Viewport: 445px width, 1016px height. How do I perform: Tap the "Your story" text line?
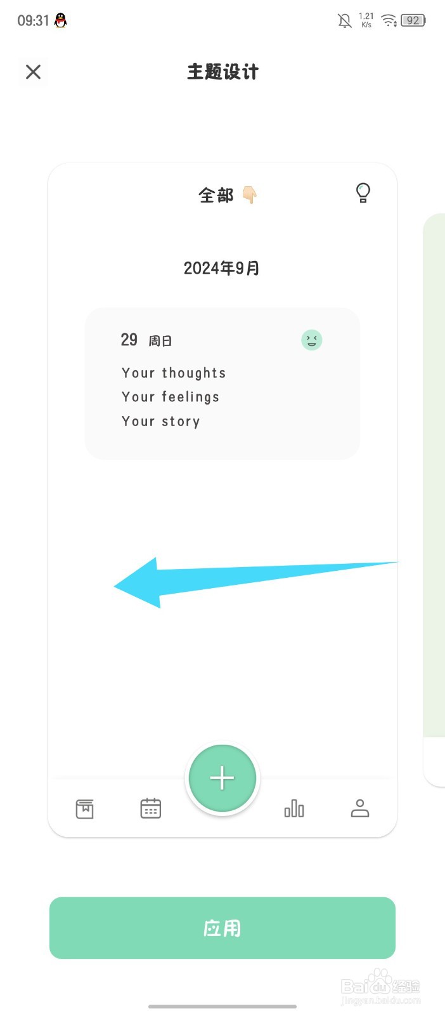click(161, 421)
